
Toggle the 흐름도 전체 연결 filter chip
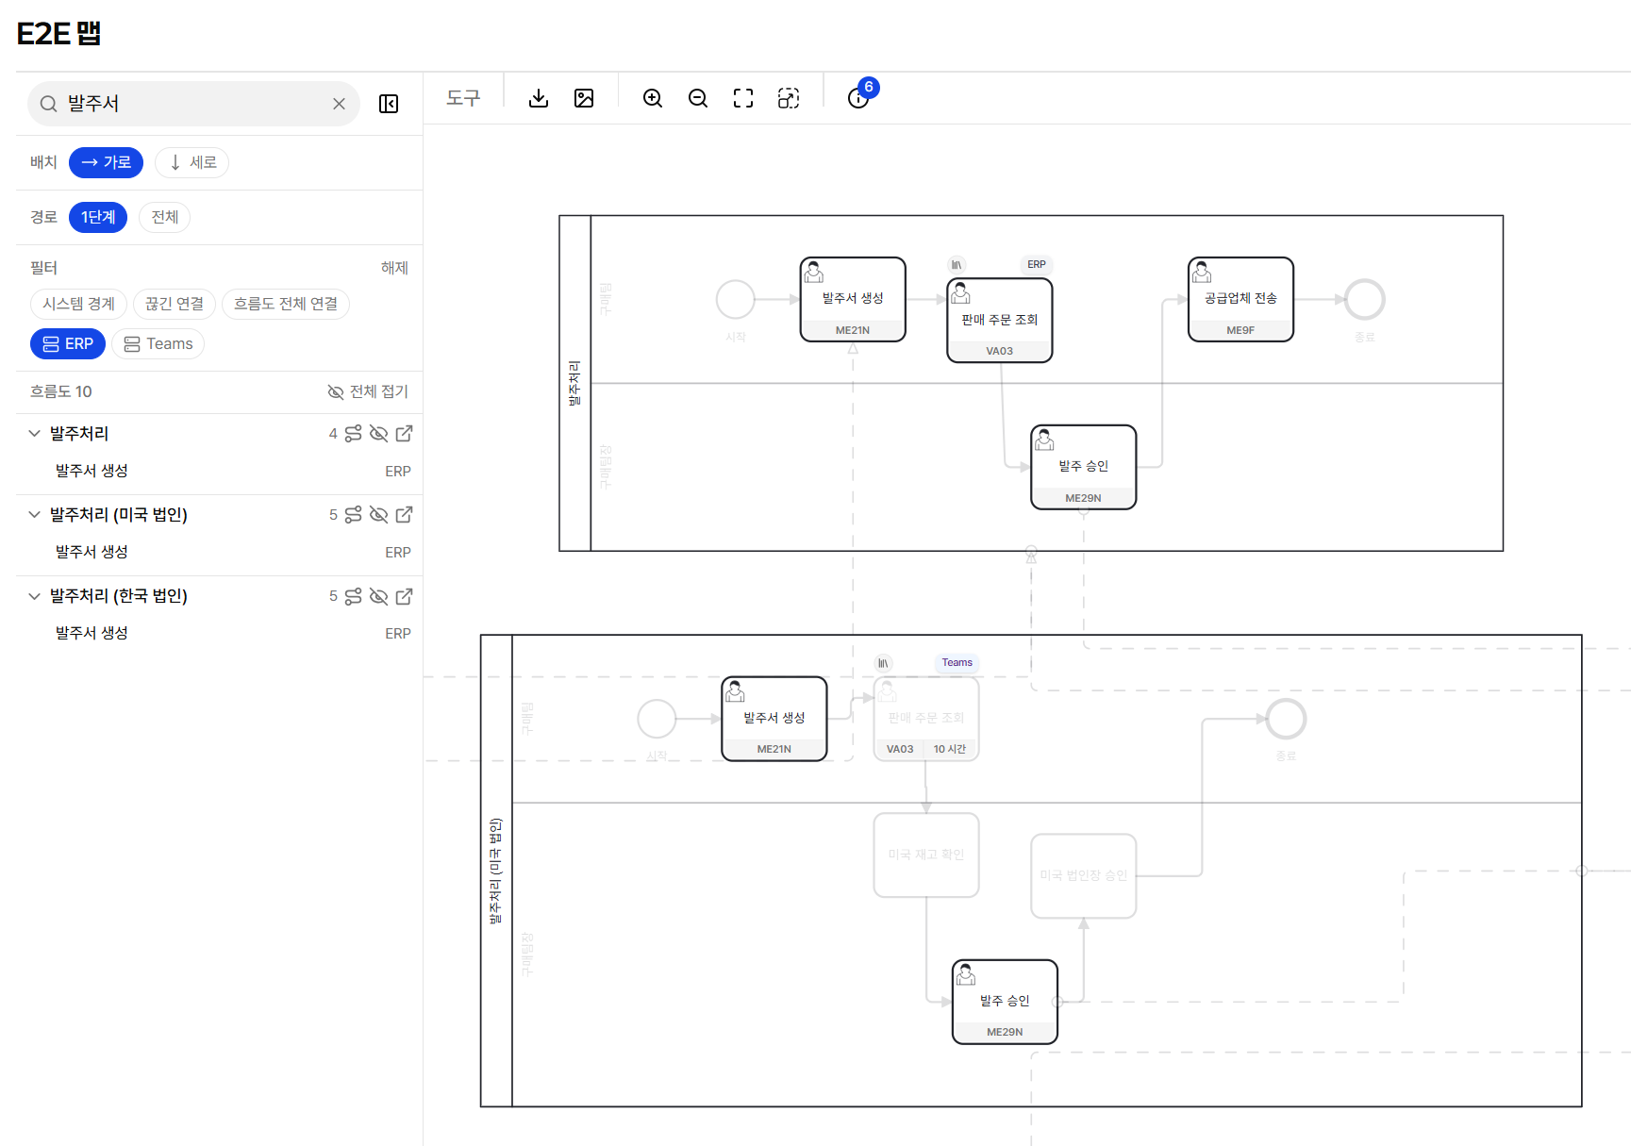pyautogui.click(x=286, y=304)
